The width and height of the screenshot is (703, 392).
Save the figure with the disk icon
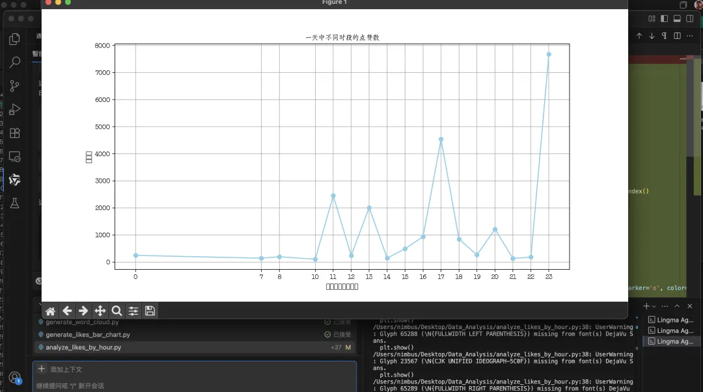[x=150, y=311]
